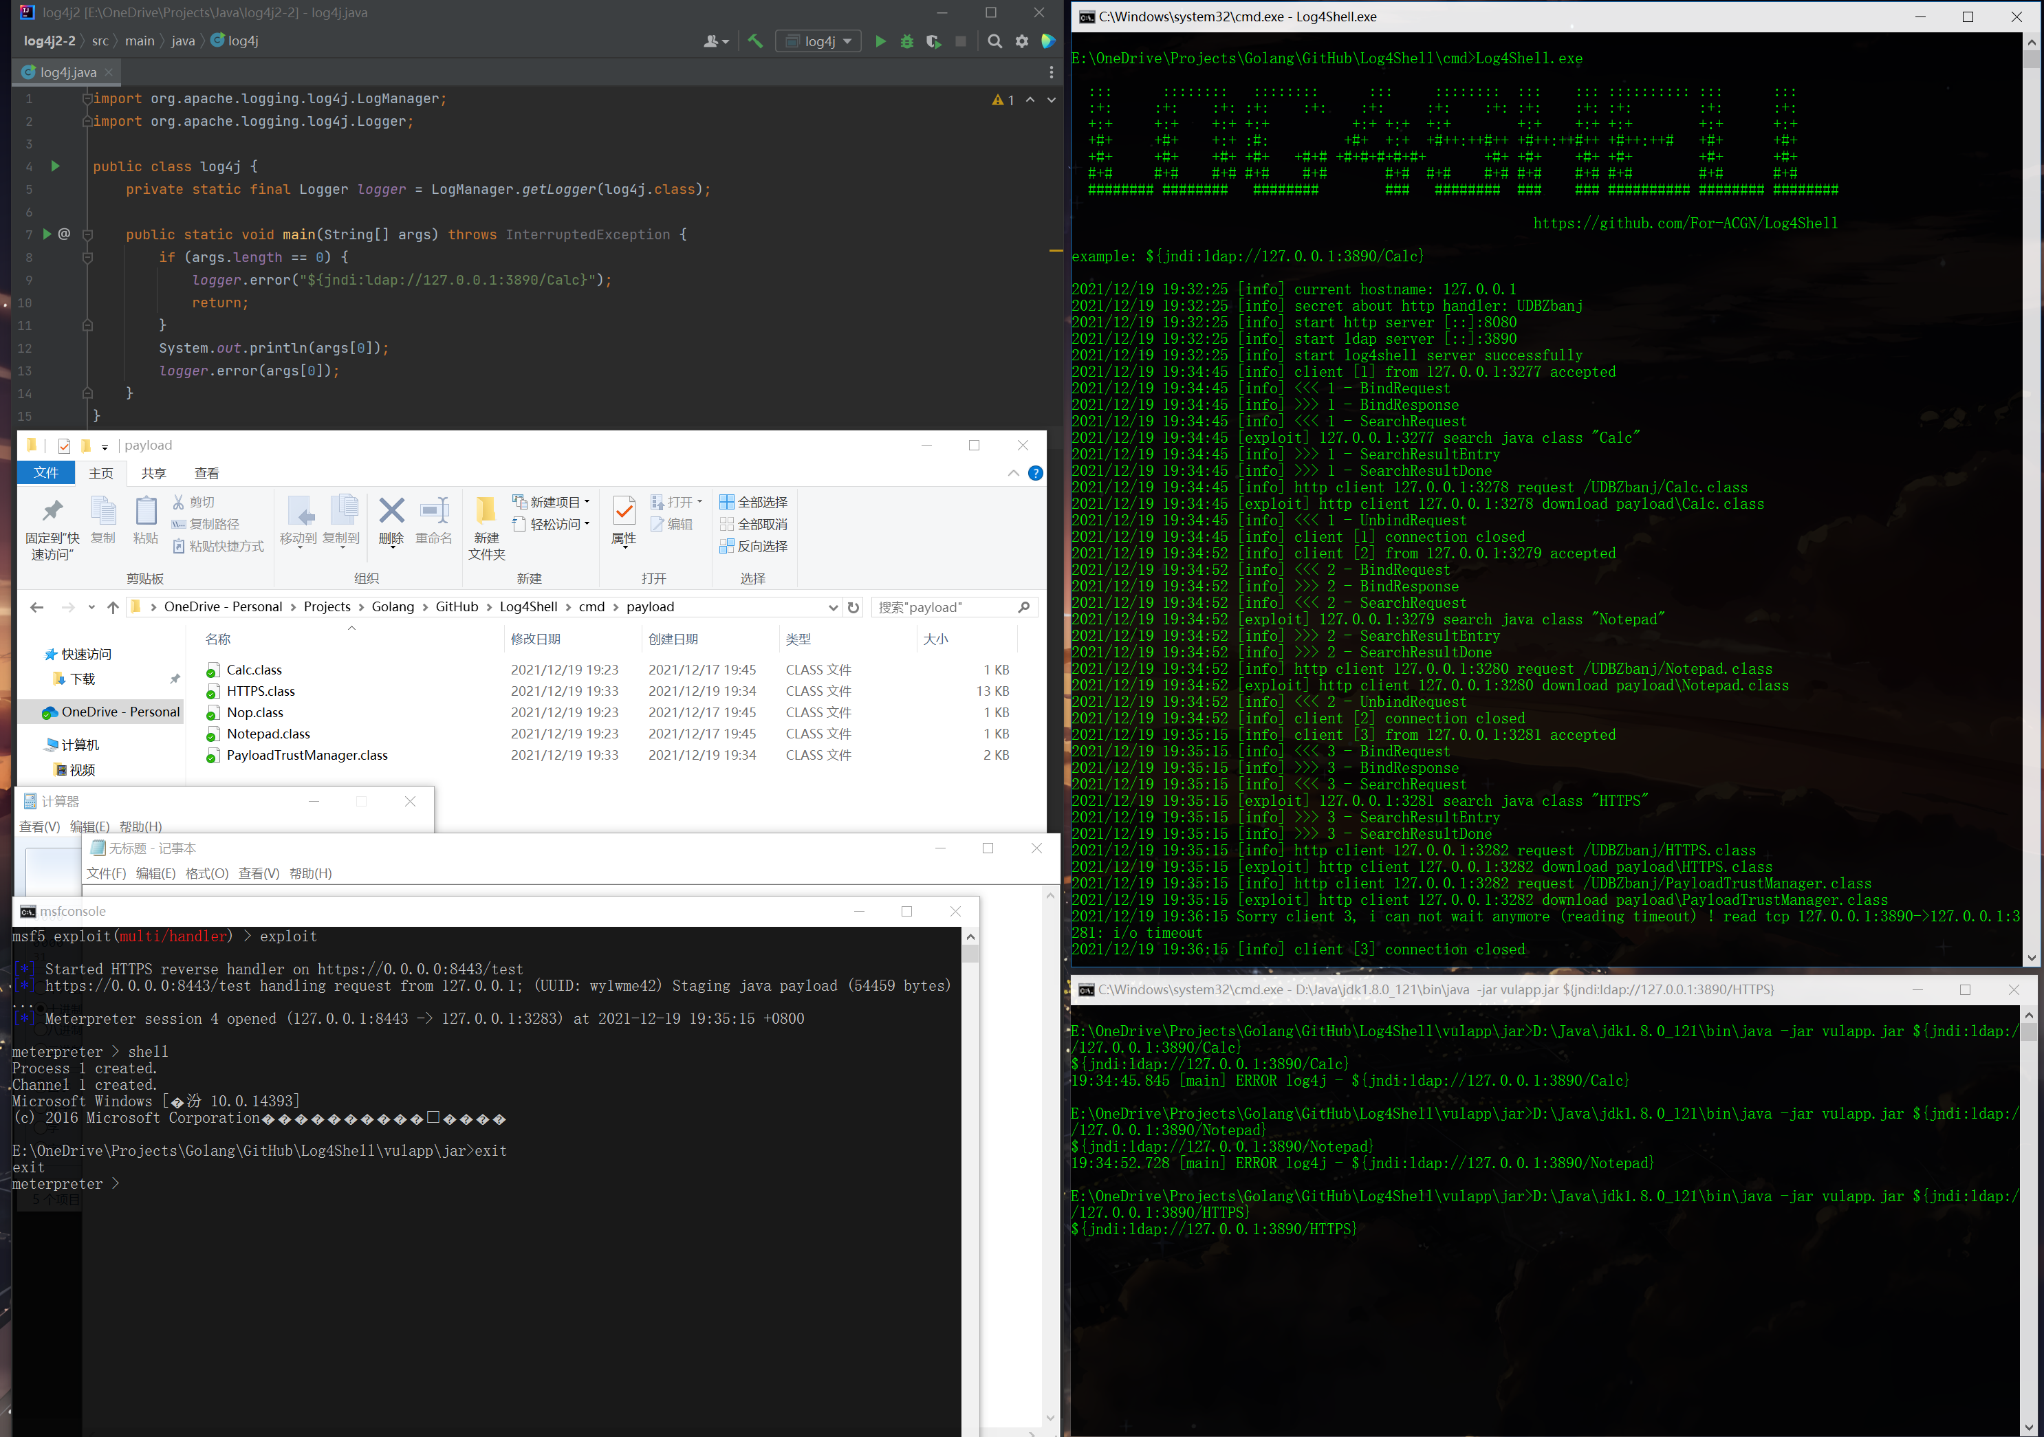
Task: Open the Format (格式) menu in Notepad
Action: click(206, 874)
